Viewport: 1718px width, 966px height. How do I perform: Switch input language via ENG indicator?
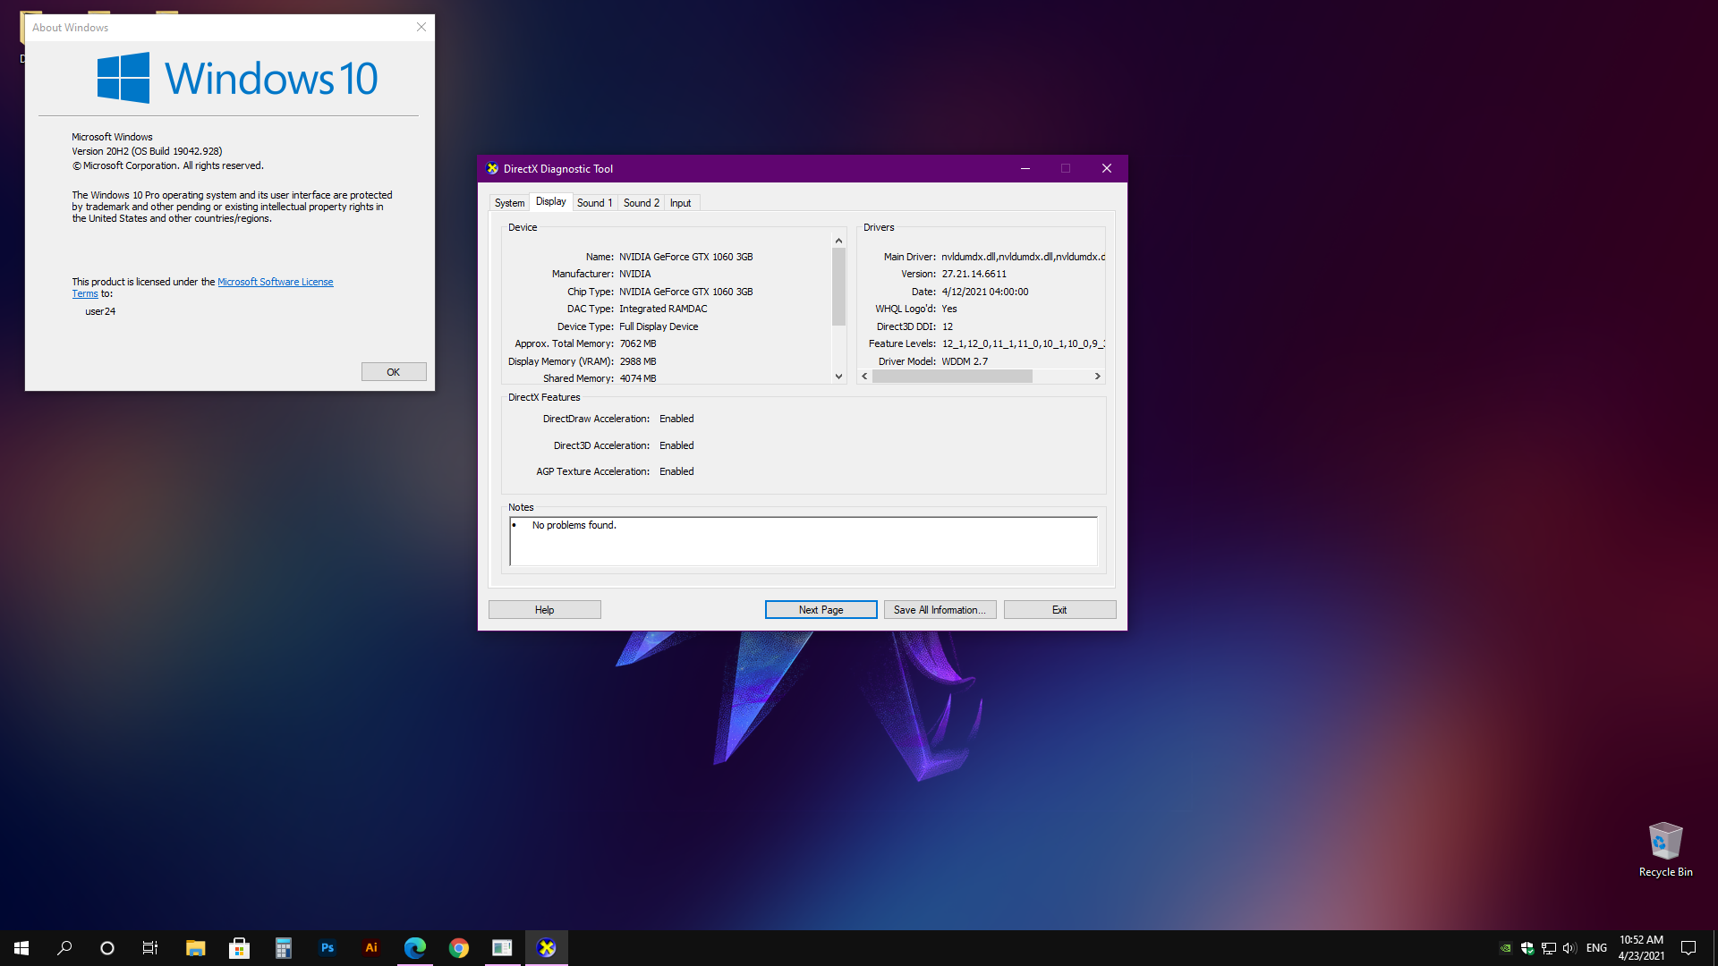[x=1596, y=948]
